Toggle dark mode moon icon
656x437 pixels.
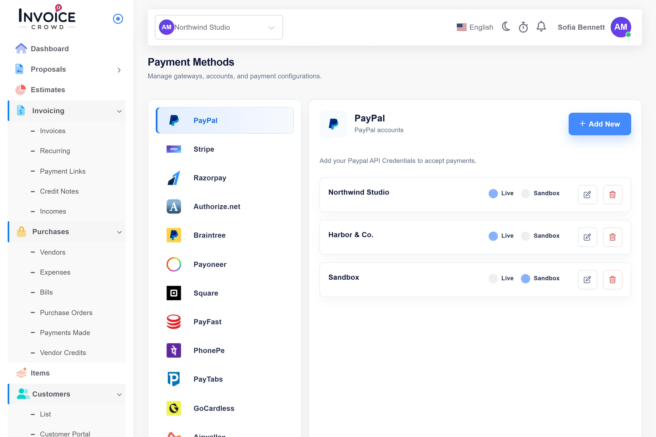pos(506,27)
